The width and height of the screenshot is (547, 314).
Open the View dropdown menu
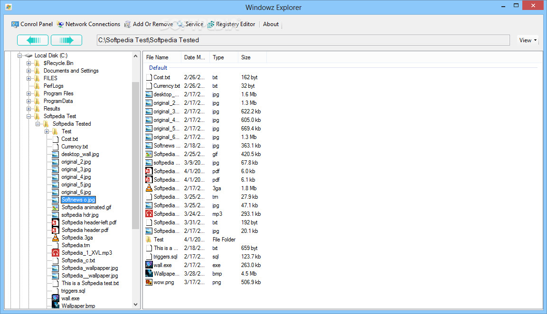pos(528,40)
